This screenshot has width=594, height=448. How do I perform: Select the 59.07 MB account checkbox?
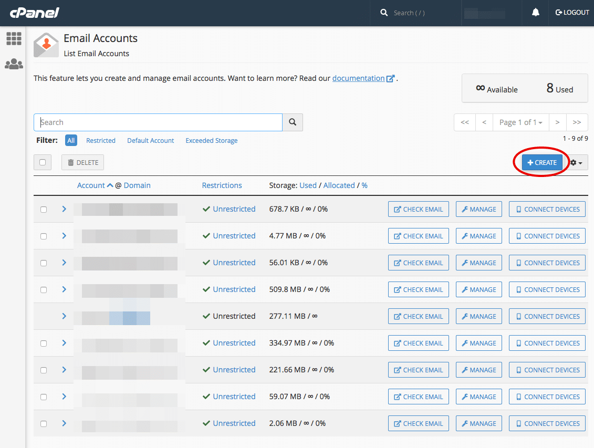click(x=44, y=397)
